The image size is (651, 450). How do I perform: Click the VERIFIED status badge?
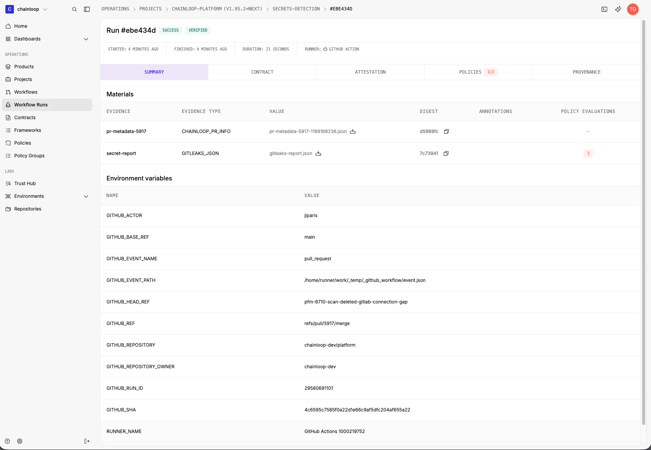[x=198, y=30]
